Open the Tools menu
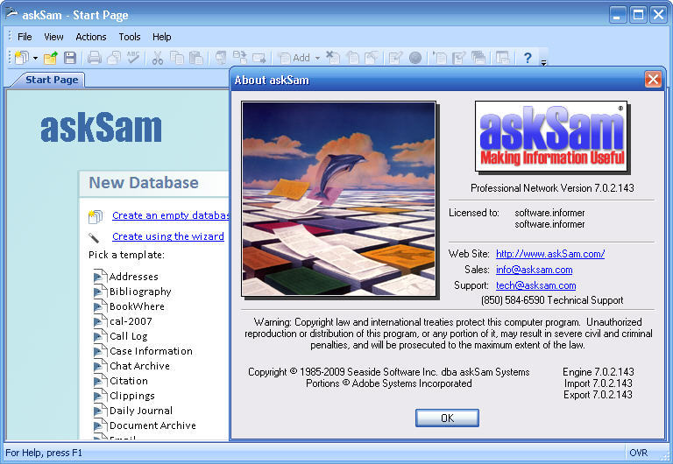 (x=130, y=37)
